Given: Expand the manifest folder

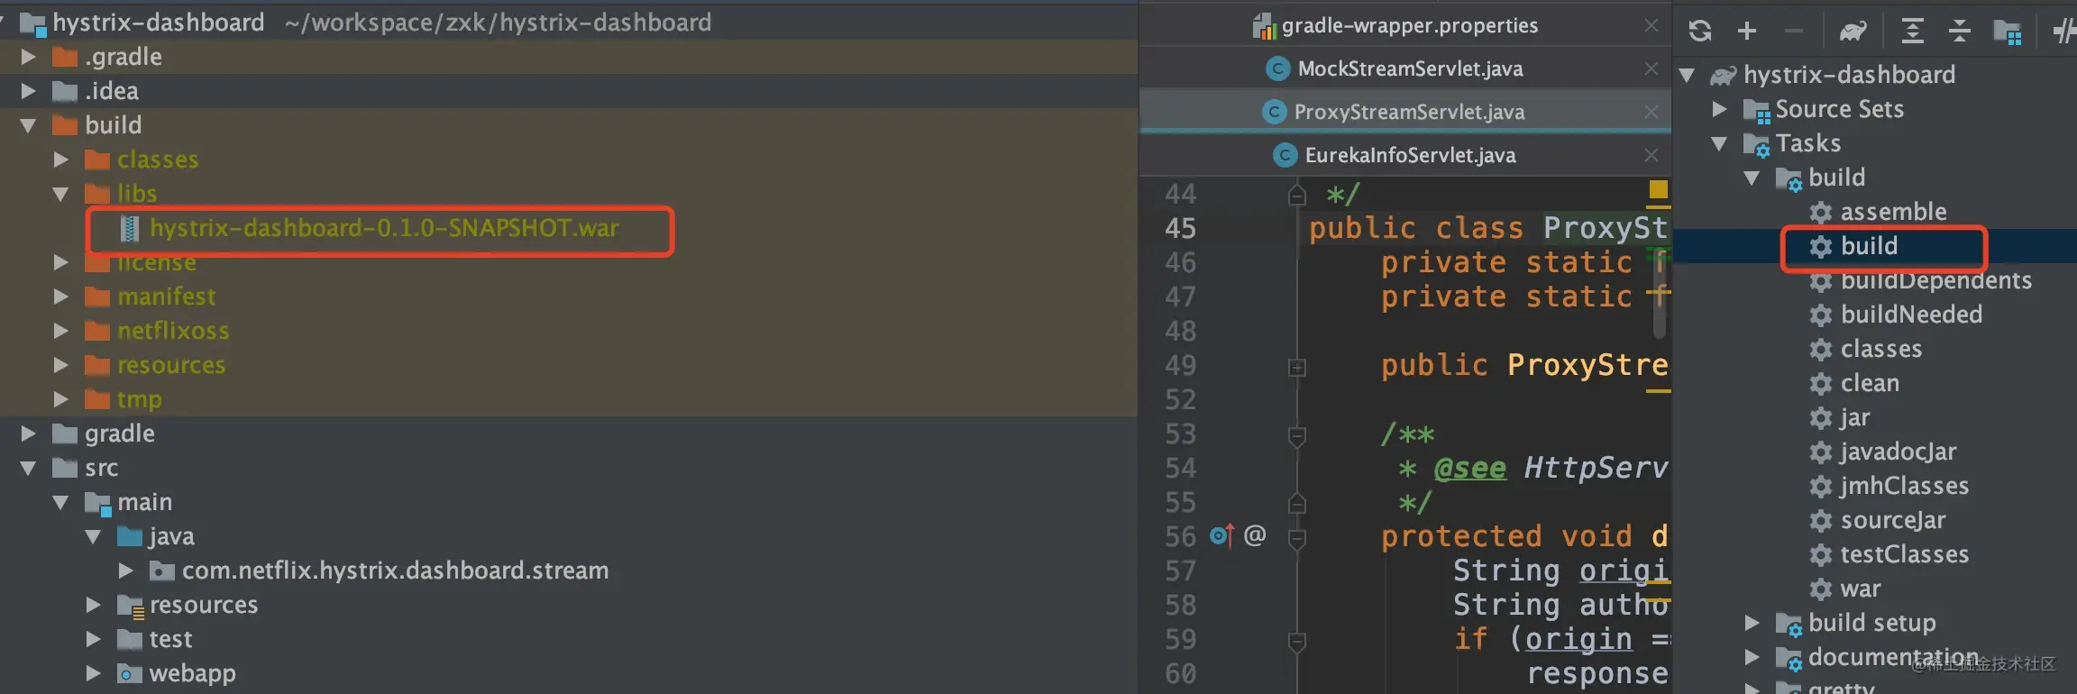Looking at the screenshot, I should tap(60, 297).
